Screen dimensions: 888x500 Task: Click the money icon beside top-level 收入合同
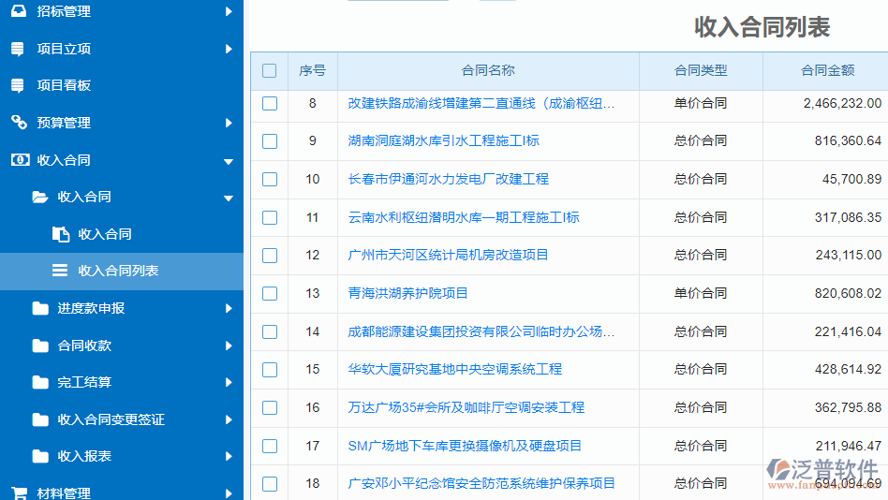[x=19, y=160]
